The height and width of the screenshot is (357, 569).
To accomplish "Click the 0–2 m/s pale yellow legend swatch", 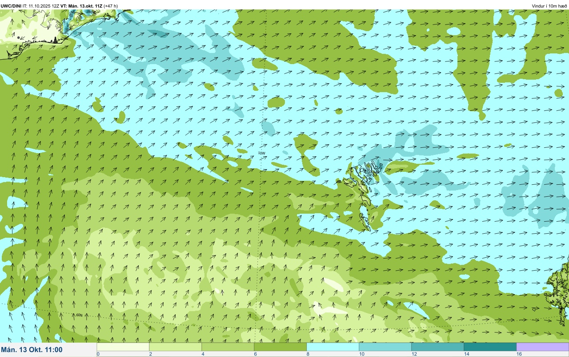I will (x=123, y=347).
